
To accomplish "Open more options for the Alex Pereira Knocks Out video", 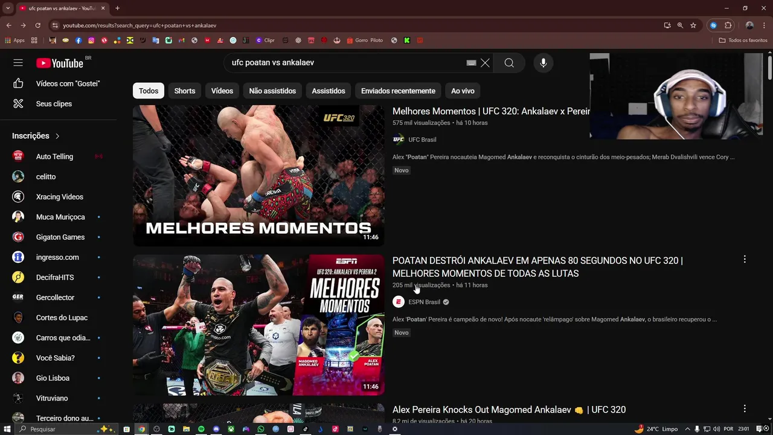I will tap(745, 408).
